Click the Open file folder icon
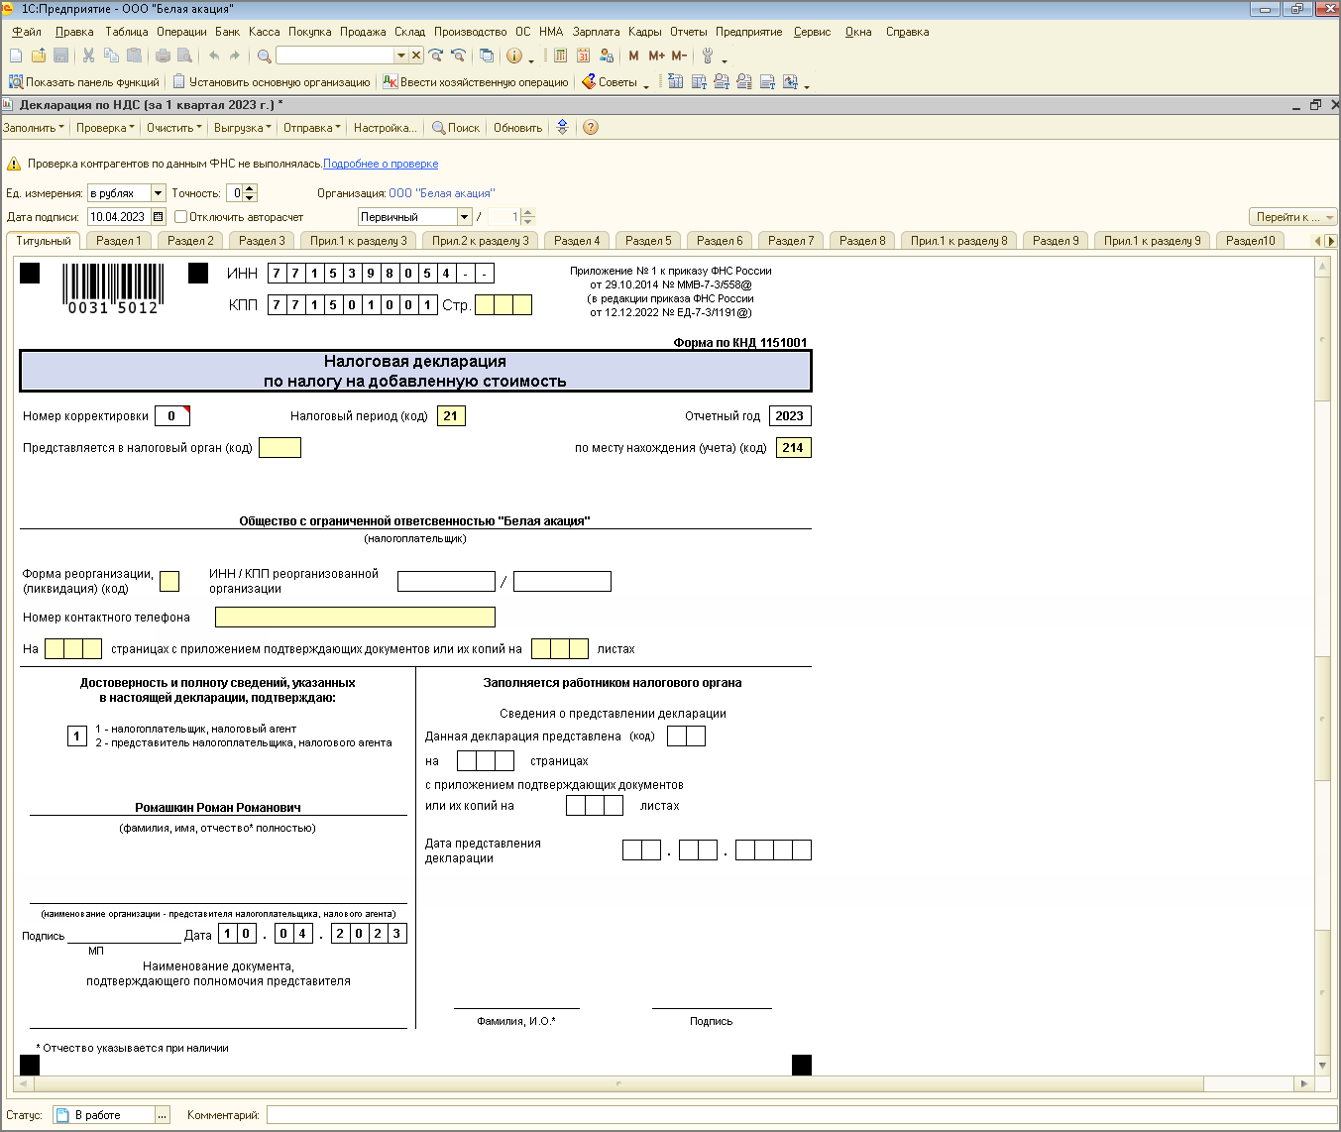Viewport: 1341px width, 1132px height. (x=39, y=56)
